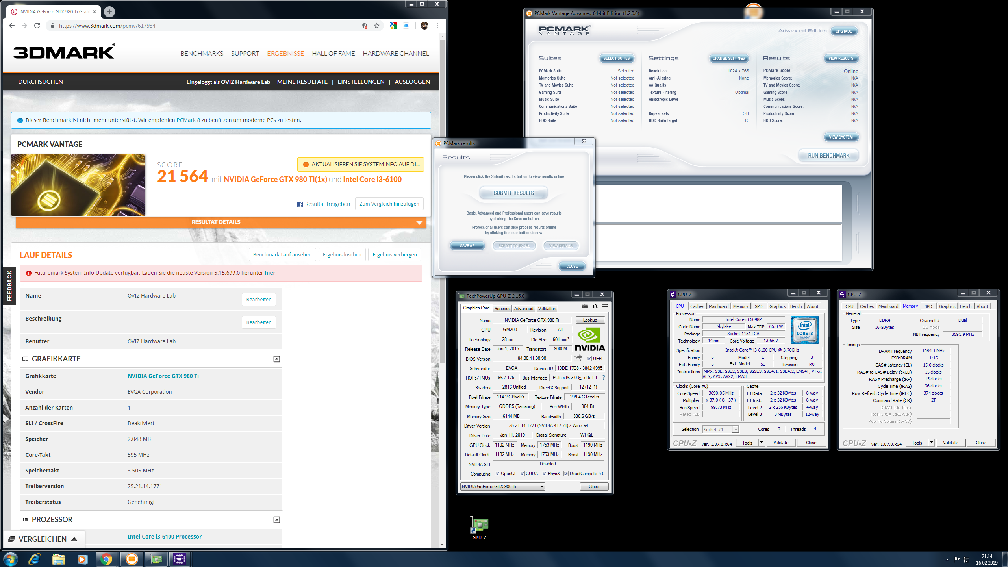
Task: Switch to PCMark Vantage orange taskbar icon
Action: pos(132,559)
